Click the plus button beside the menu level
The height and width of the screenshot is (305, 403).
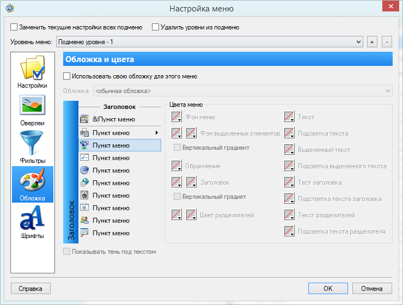pos(373,42)
